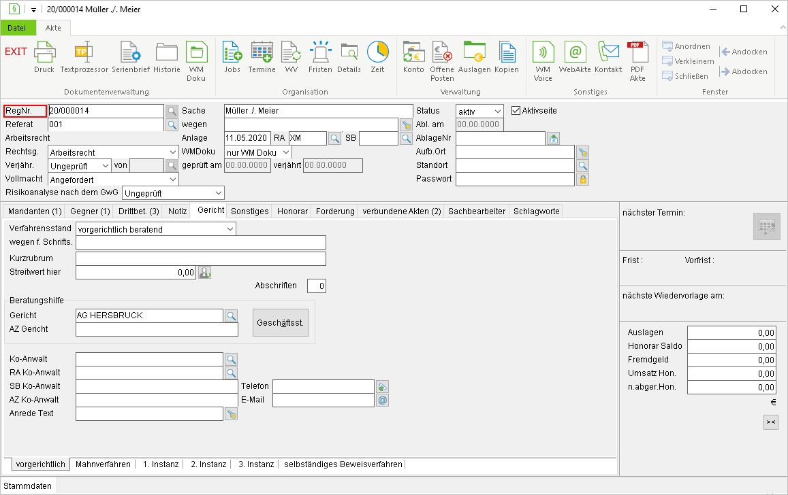
Task: Open the Jobs tool
Action: point(232,56)
